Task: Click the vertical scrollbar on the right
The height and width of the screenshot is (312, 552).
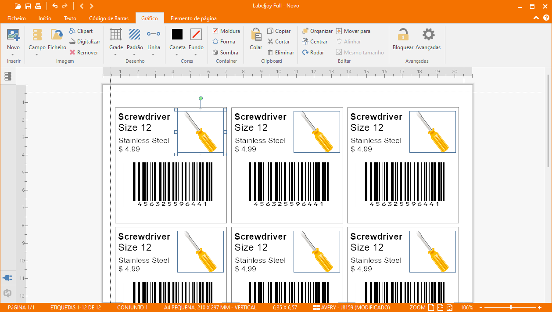Action: point(548,121)
